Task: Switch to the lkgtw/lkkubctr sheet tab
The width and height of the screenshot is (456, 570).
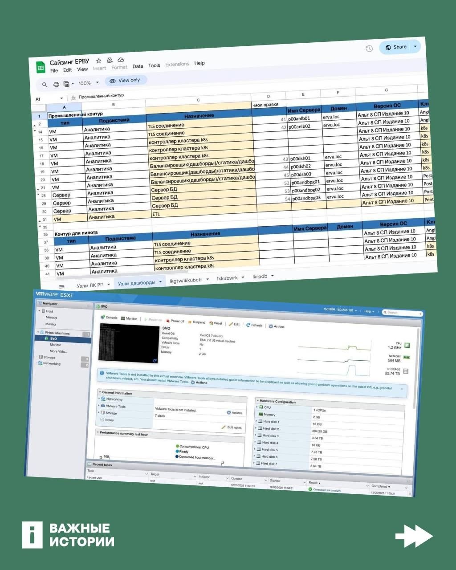Action: pyautogui.click(x=189, y=280)
